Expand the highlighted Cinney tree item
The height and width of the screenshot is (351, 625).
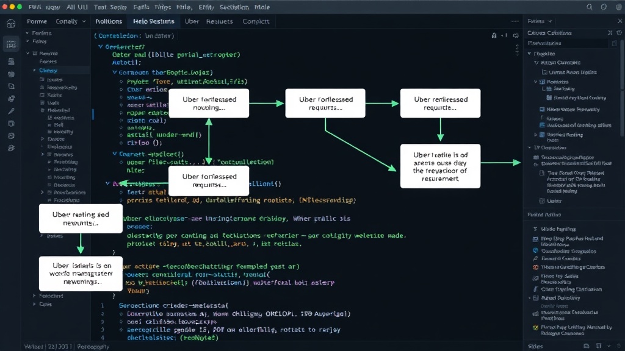(x=34, y=70)
